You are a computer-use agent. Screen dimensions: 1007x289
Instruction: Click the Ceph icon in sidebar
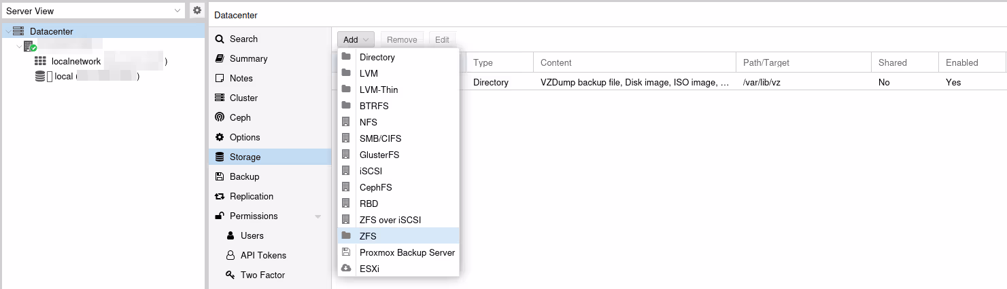pos(220,118)
